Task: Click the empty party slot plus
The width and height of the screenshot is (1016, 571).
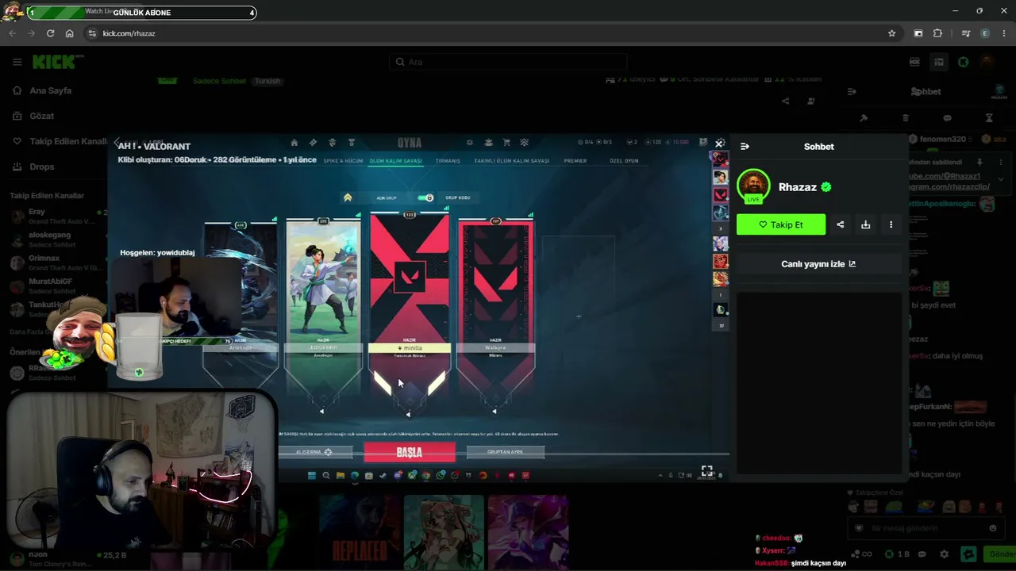Action: tap(578, 316)
